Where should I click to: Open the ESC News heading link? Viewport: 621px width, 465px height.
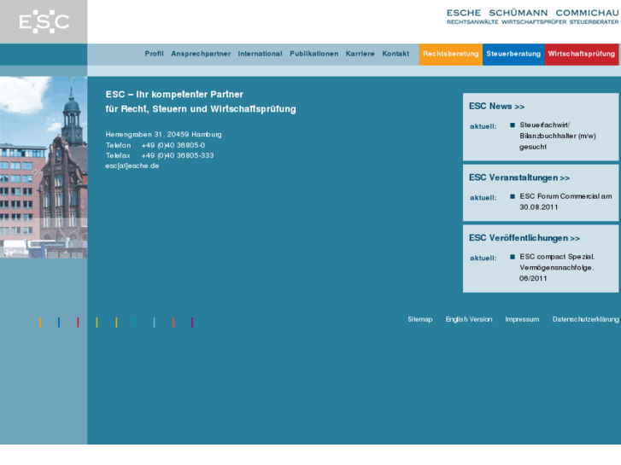(496, 107)
